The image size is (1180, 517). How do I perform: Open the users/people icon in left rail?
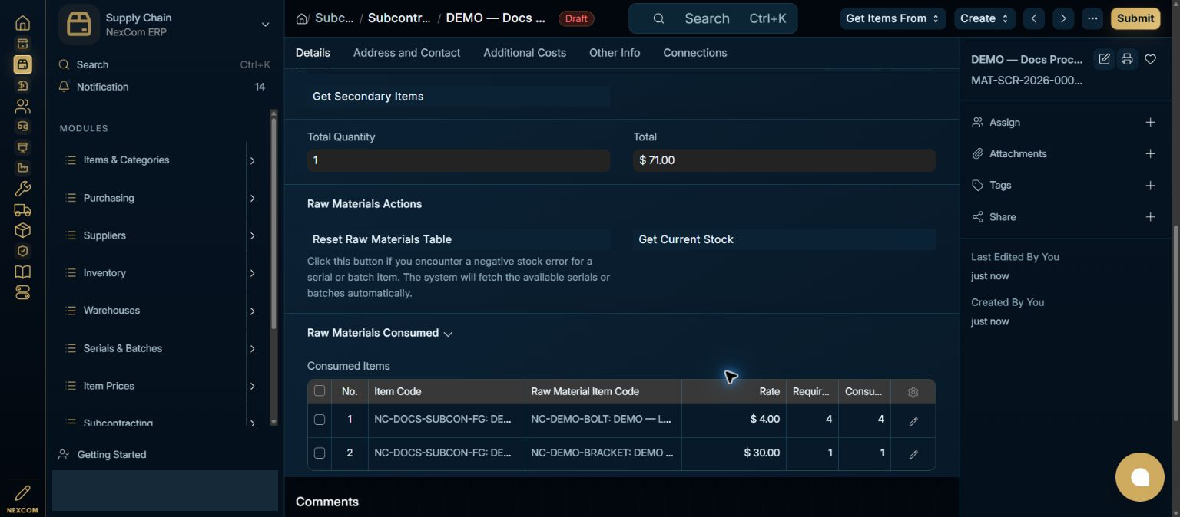22,106
